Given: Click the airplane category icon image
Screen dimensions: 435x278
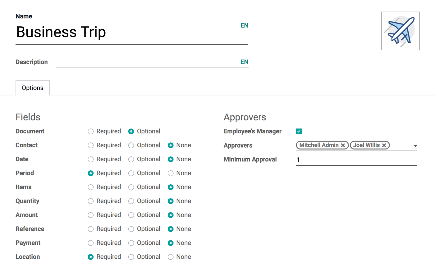Looking at the screenshot, I should 400,31.
